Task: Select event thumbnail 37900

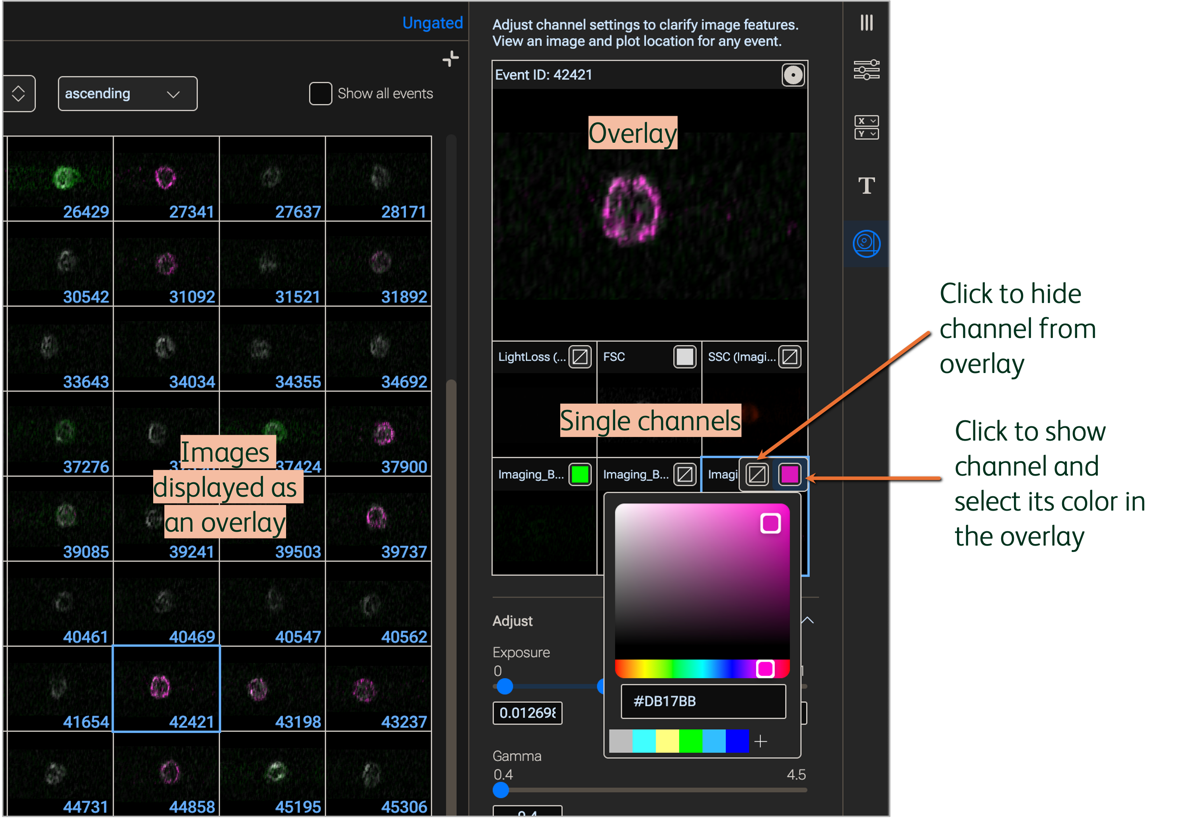Action: click(x=379, y=434)
